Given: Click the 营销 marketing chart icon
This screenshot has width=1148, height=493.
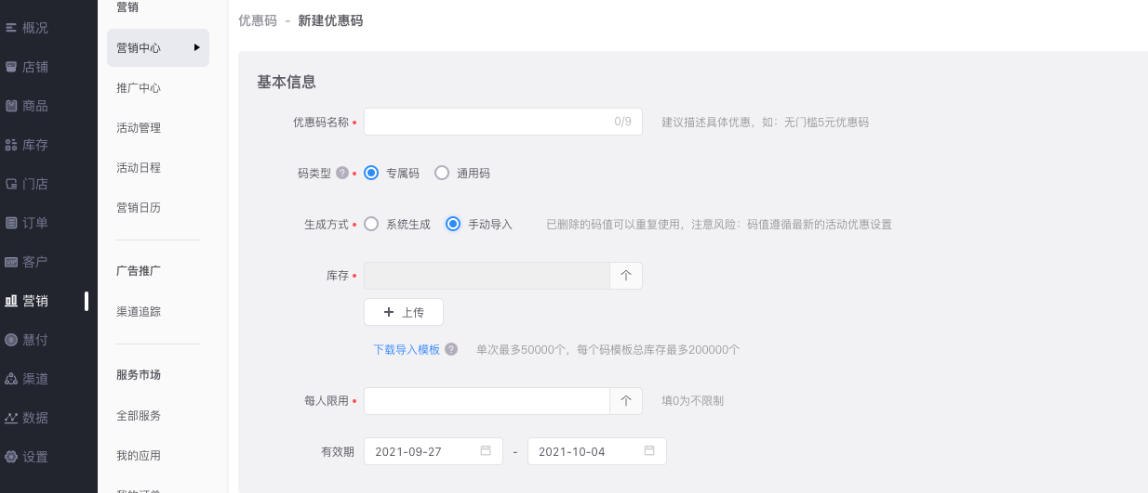Looking at the screenshot, I should point(11,301).
